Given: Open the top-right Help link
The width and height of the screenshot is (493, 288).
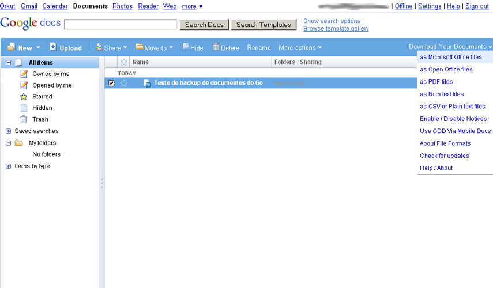Looking at the screenshot, I should pos(453,6).
